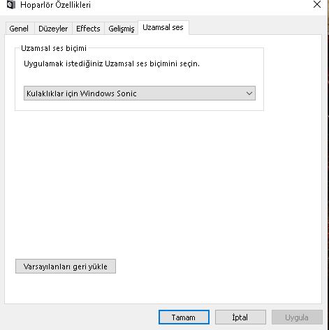This screenshot has height=330, width=329.
Task: Click the grey footer area left of Tamam
Action: [79, 317]
